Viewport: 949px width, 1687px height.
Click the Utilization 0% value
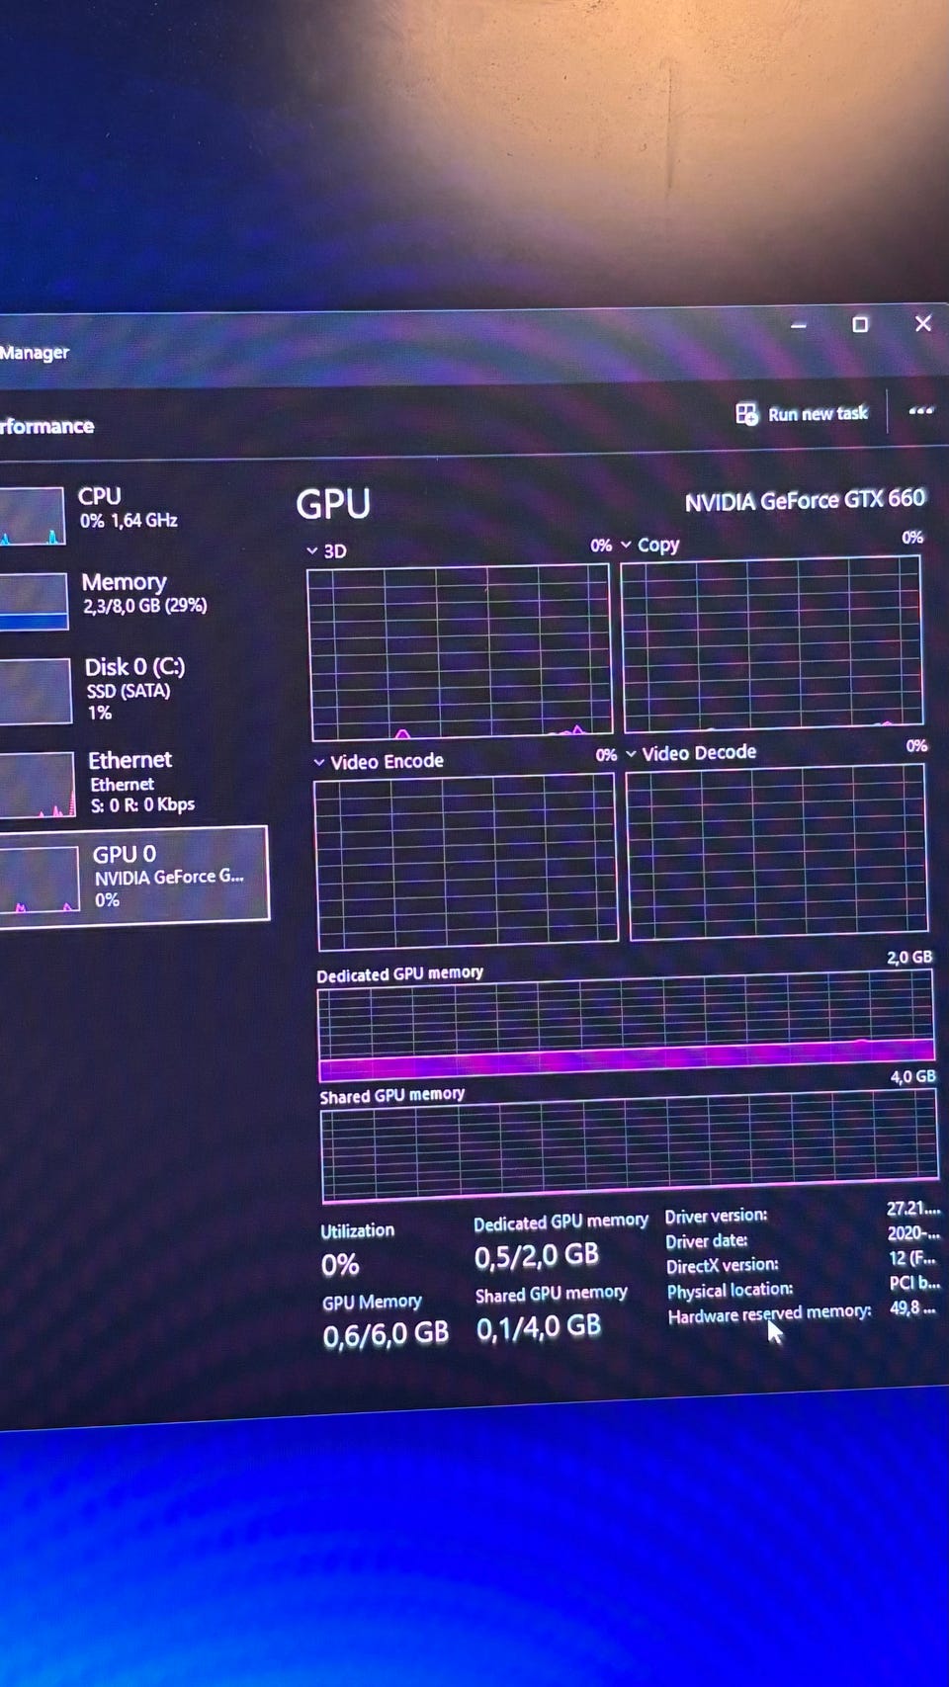point(340,1265)
